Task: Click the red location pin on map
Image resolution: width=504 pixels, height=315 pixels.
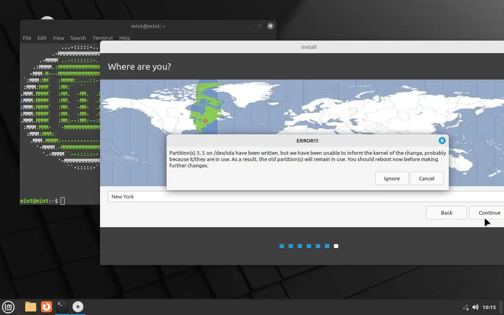Action: click(x=205, y=121)
